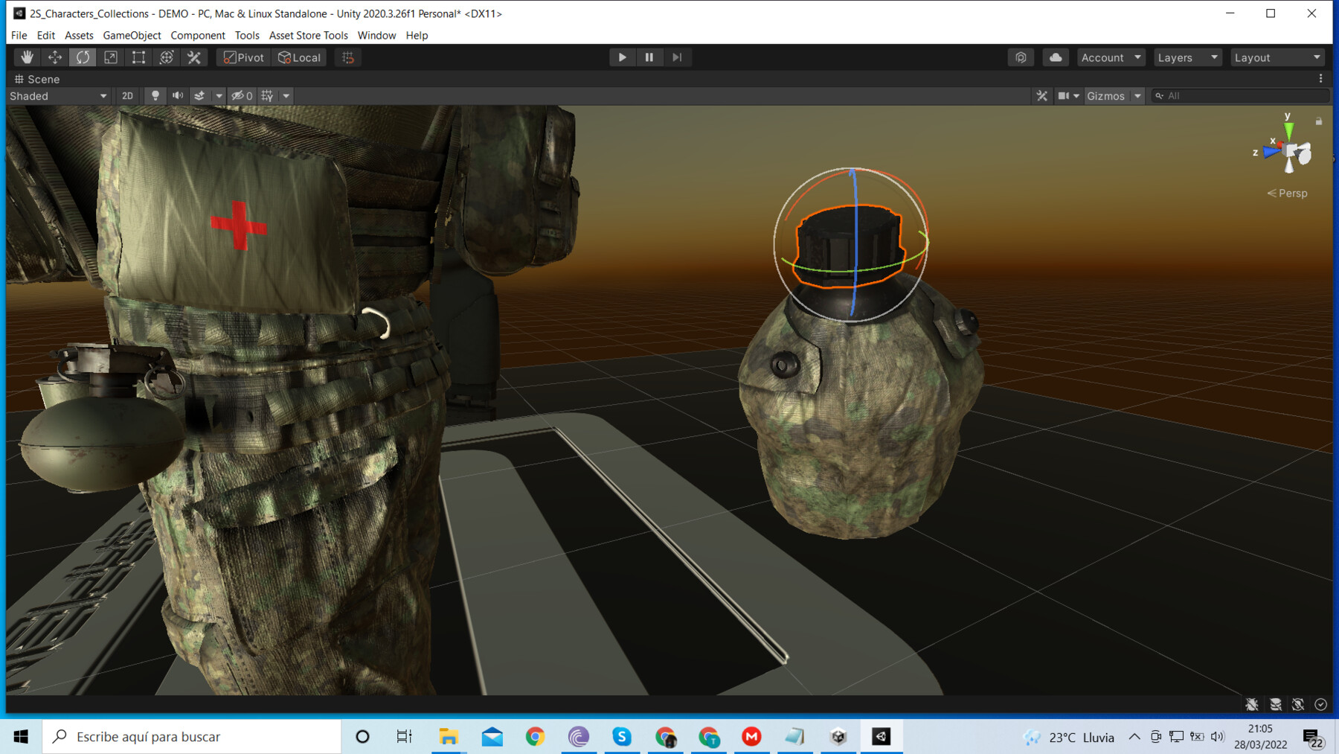Toggle Local handle rotation
Image resolution: width=1339 pixels, height=754 pixels.
[299, 57]
